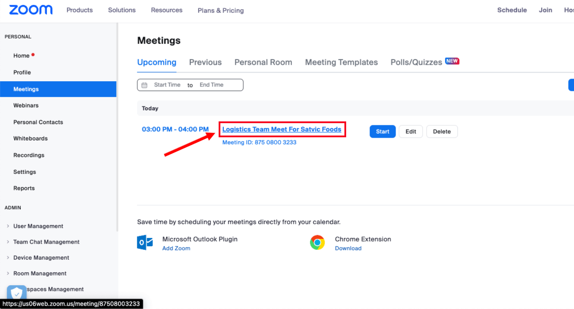
Task: Open the Meeting Templates tab
Action: point(341,62)
